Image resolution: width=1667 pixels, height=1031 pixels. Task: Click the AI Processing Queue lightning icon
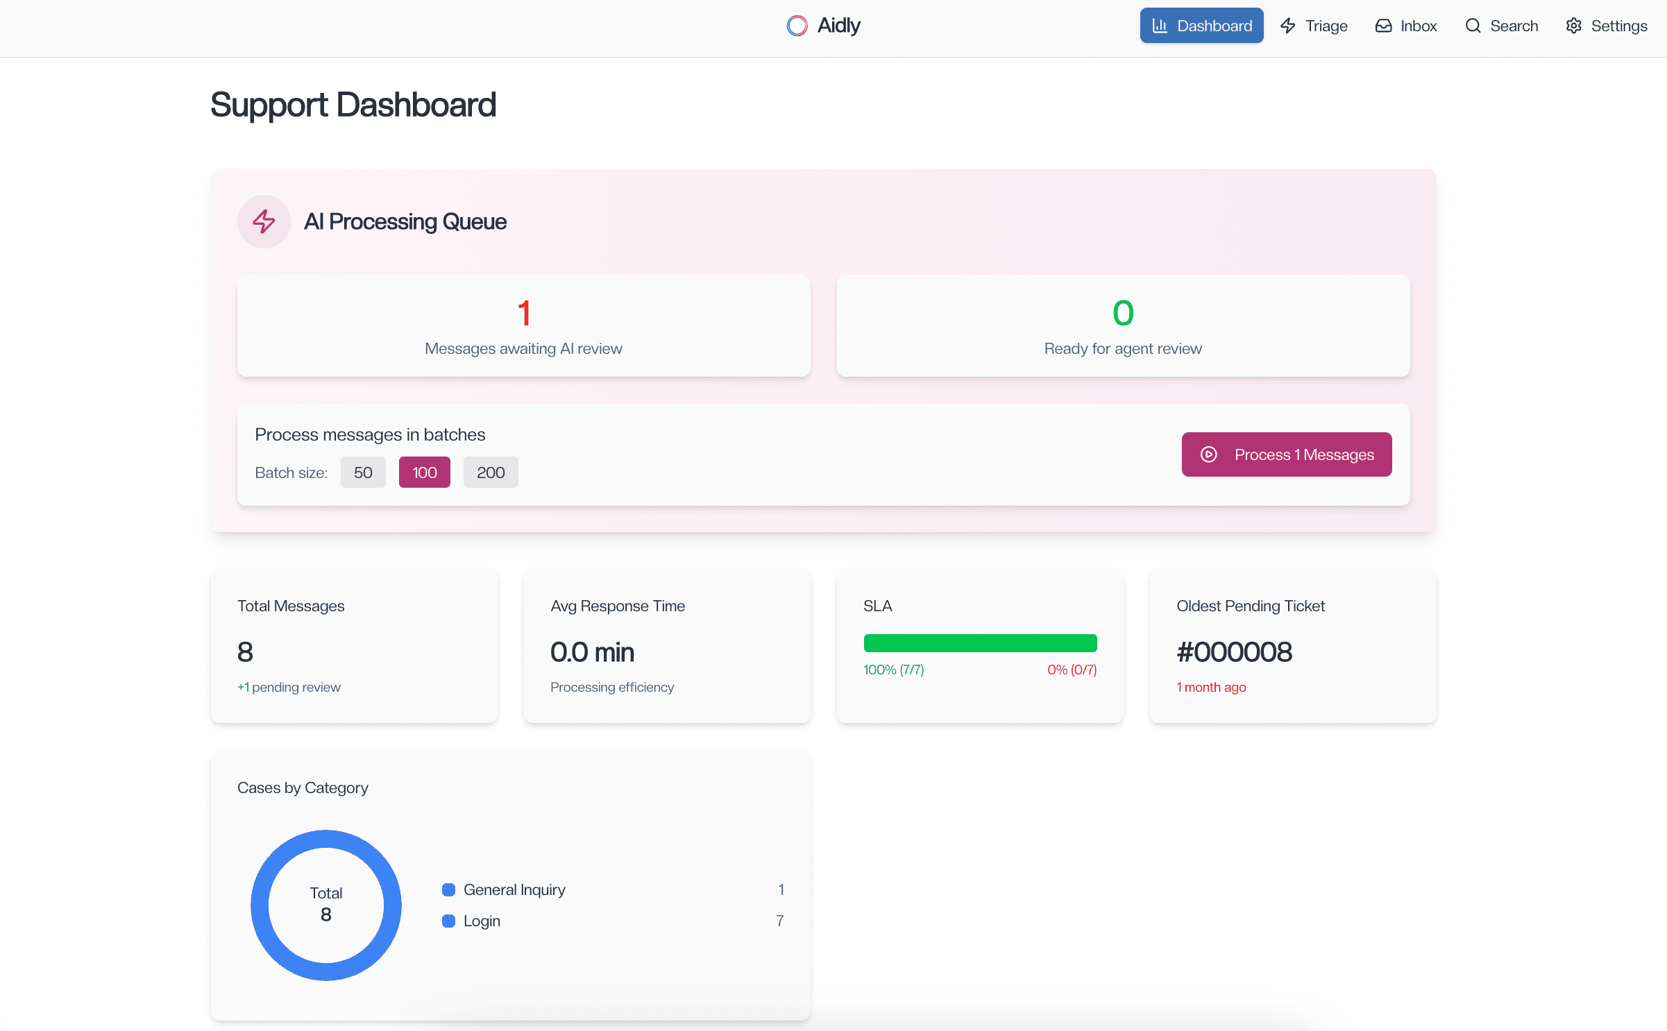264,221
